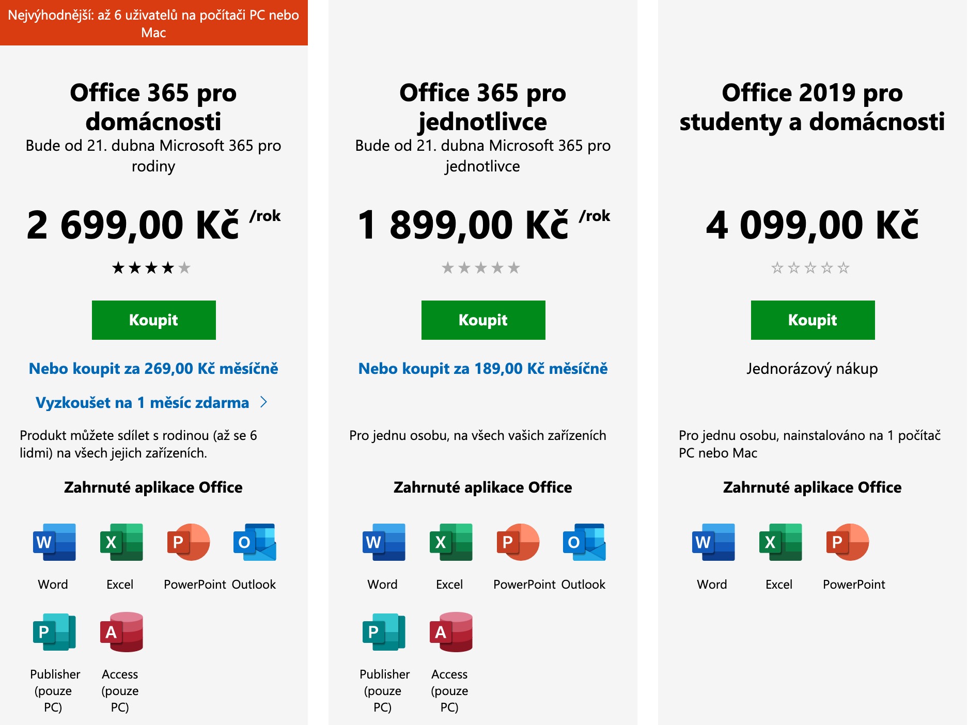Click the Excel icon under Office 2019
Screen dimensions: 968x725
click(780, 542)
